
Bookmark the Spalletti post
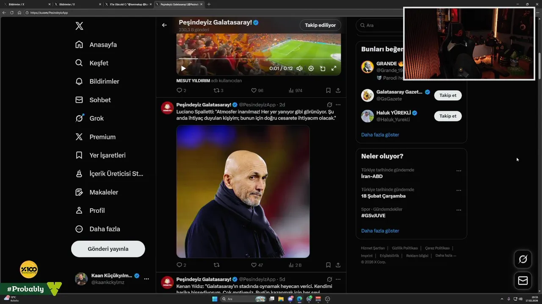328,265
